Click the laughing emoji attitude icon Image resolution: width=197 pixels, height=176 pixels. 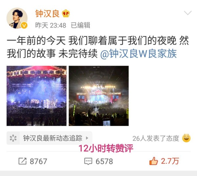tap(186, 138)
